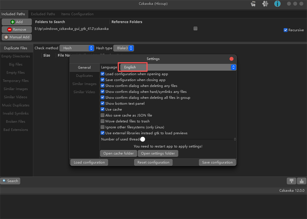This screenshot has width=307, height=219.
Task: Select Invalid Symlinks in sidebar
Action: click(x=16, y=113)
